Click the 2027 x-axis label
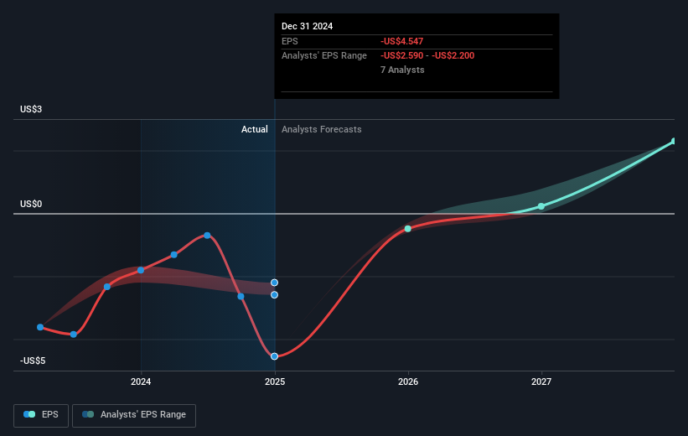The height and width of the screenshot is (436, 688). click(541, 381)
